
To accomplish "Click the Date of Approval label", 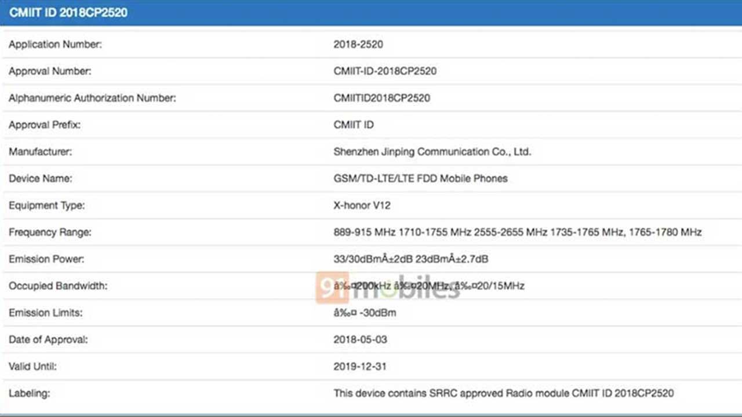I will 48,339.
